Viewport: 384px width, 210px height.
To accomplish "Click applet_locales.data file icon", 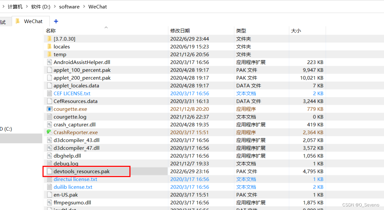I will [49, 86].
